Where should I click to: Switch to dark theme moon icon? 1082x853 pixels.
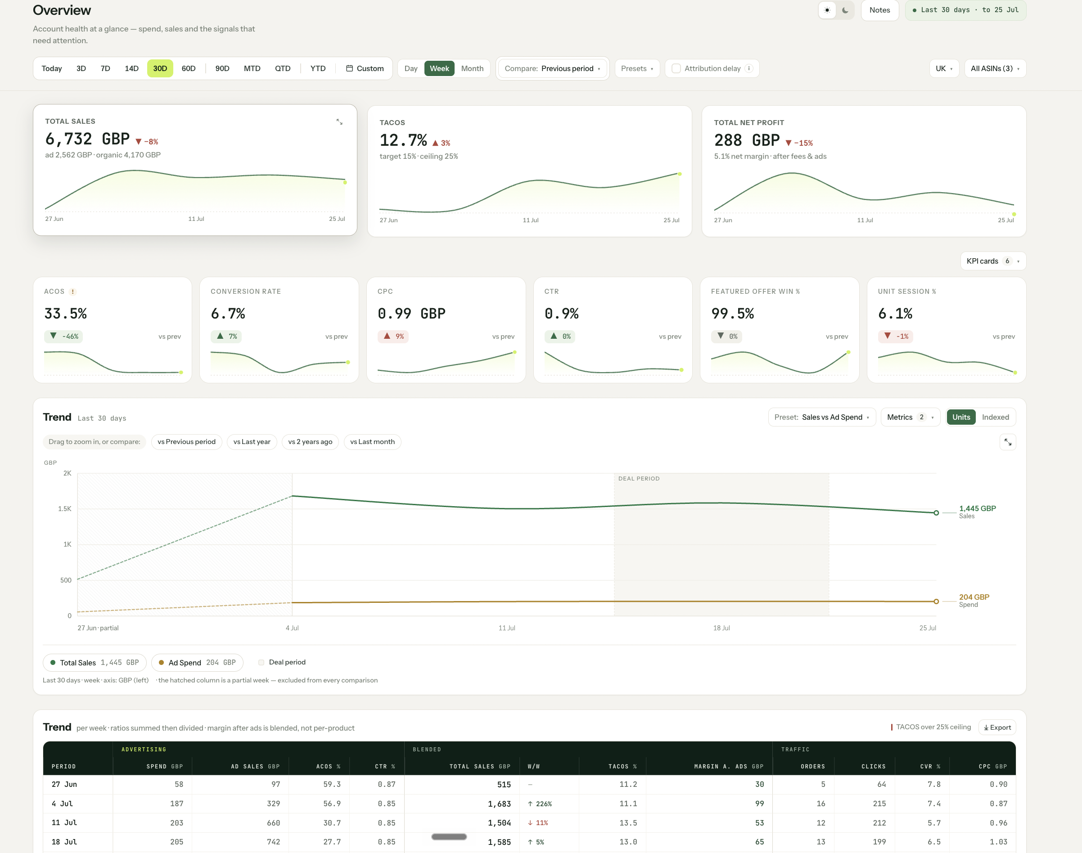tap(845, 10)
